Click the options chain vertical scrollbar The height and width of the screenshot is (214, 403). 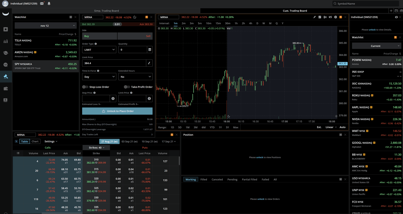[x=179, y=161]
